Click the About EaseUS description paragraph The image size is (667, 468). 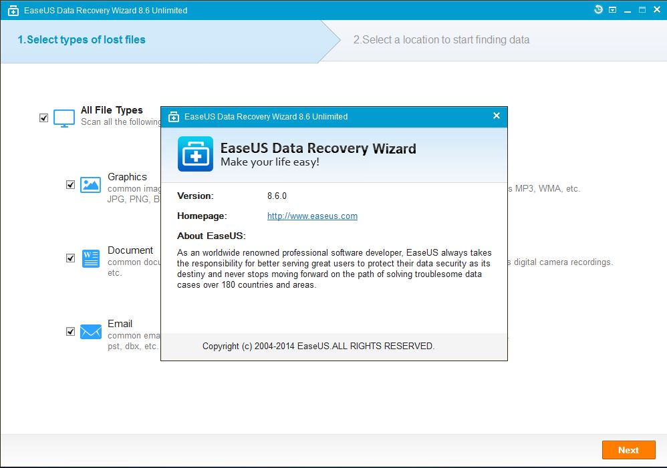(x=334, y=268)
